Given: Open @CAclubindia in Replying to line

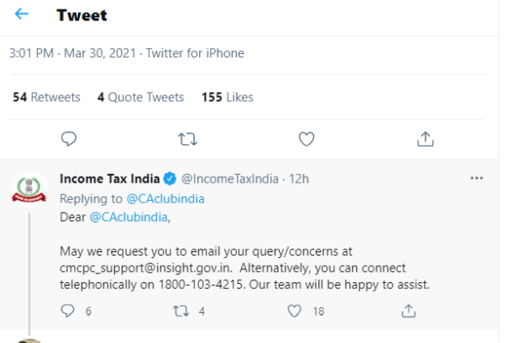Looking at the screenshot, I should [x=166, y=198].
